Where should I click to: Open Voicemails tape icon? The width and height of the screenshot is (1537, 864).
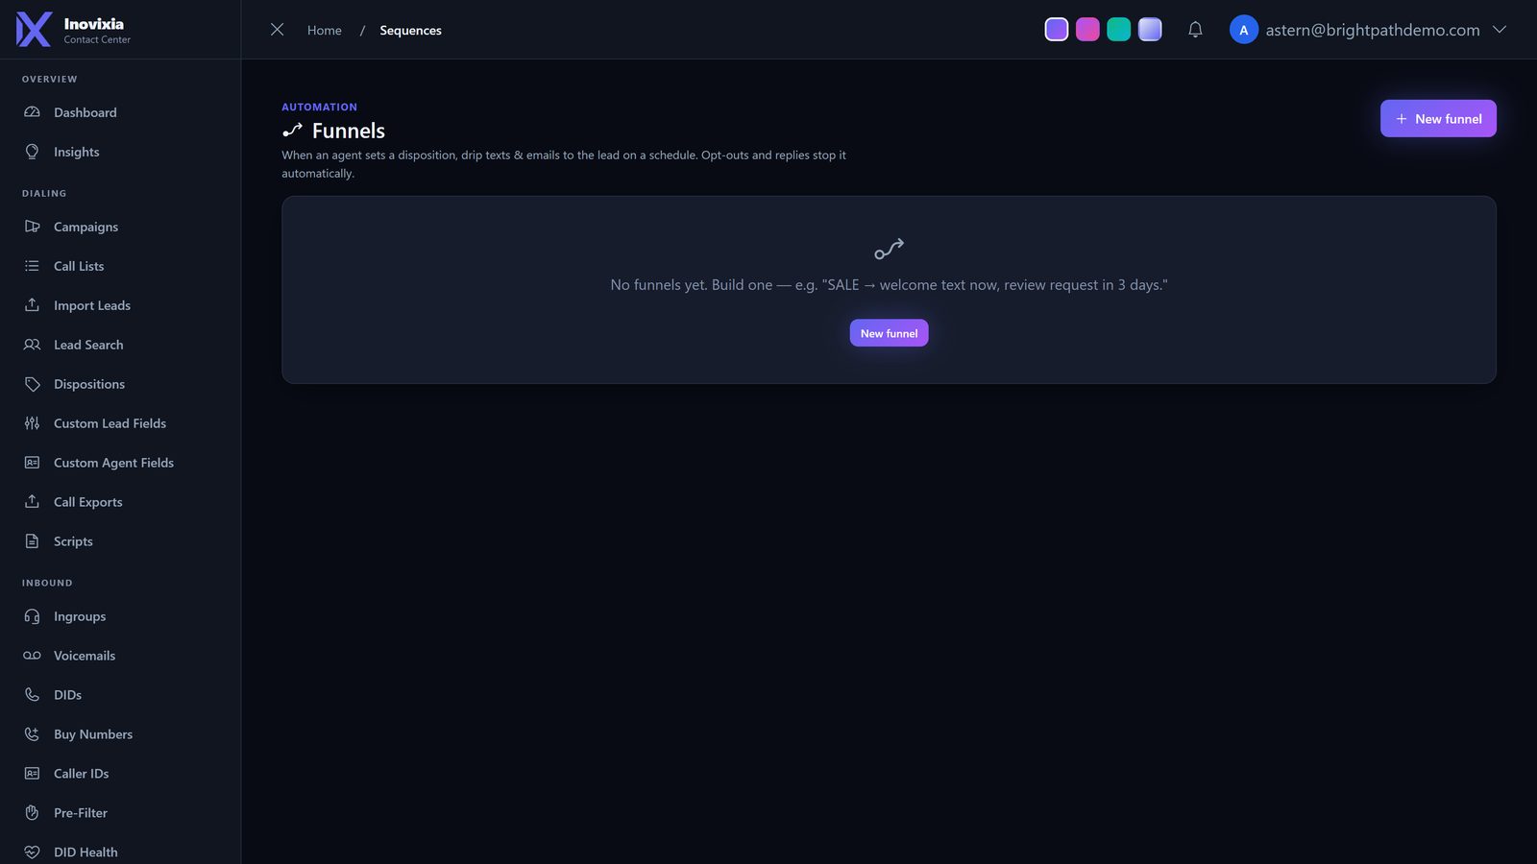pos(32,656)
